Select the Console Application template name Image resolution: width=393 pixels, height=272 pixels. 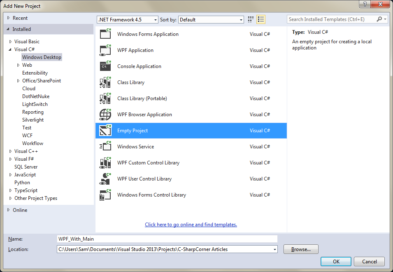140,66
